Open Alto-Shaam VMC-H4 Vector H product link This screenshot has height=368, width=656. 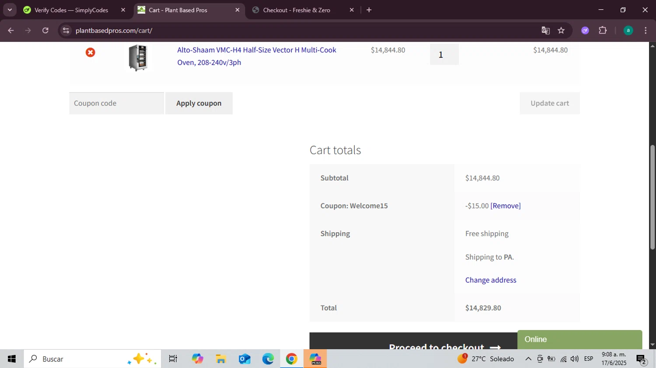click(x=257, y=56)
